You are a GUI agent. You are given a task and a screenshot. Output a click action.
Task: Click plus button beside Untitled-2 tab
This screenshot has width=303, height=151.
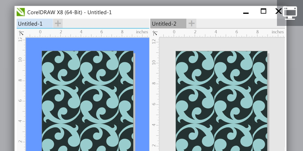[x=191, y=24]
